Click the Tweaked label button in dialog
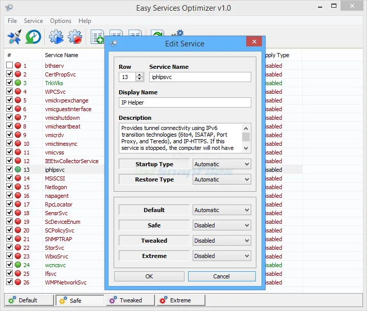Image resolution: width=367 pixels, height=311 pixels. coord(154,241)
